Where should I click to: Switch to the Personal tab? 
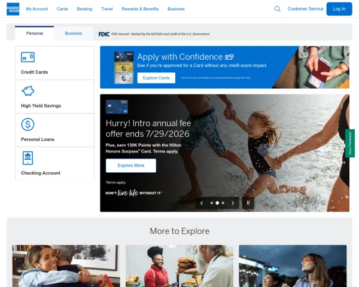click(34, 33)
